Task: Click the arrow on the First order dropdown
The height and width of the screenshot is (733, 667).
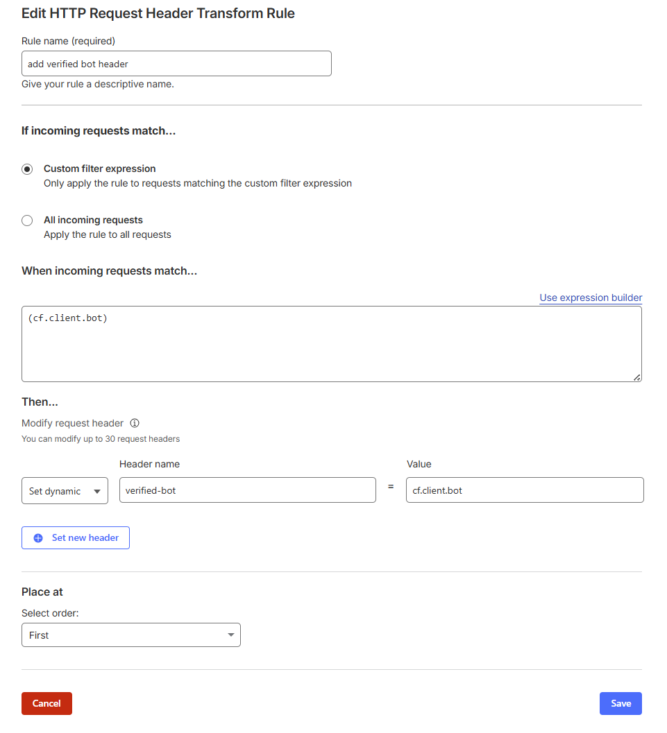Action: (x=231, y=635)
